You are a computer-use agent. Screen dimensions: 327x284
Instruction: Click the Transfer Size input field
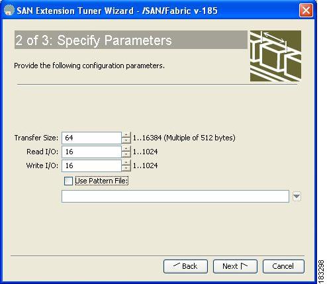pos(91,138)
